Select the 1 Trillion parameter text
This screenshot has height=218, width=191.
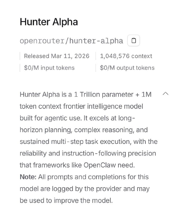point(94,95)
